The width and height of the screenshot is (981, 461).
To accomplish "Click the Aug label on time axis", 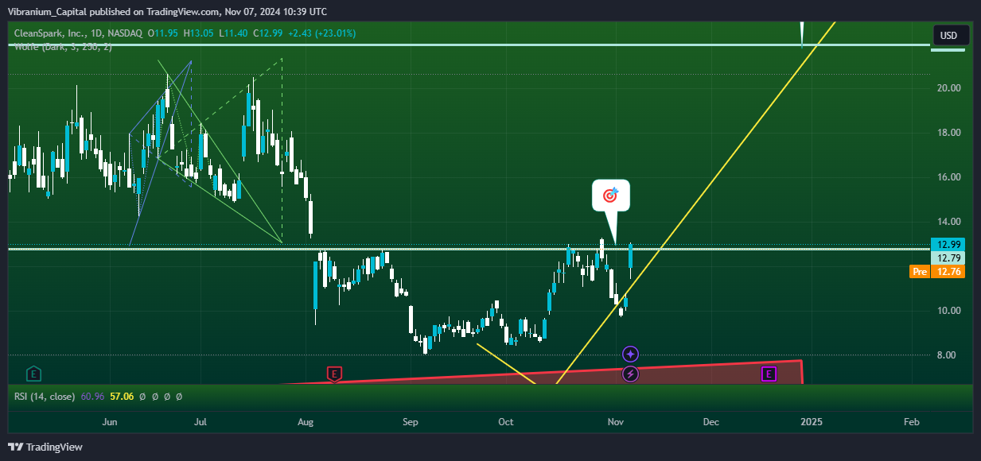I will pyautogui.click(x=305, y=422).
